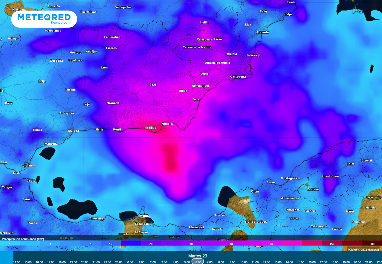Click the legend swatch labeled 5
The image size is (382, 264).
[90, 244]
